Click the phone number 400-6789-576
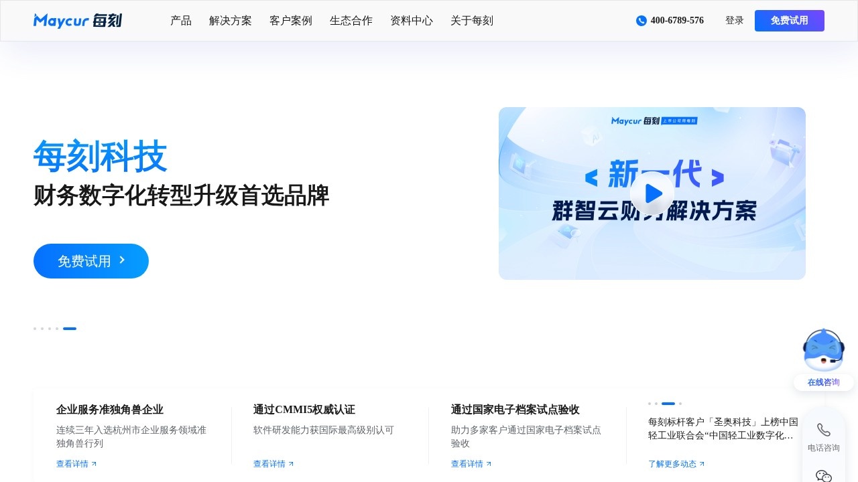The width and height of the screenshot is (858, 482). [677, 21]
